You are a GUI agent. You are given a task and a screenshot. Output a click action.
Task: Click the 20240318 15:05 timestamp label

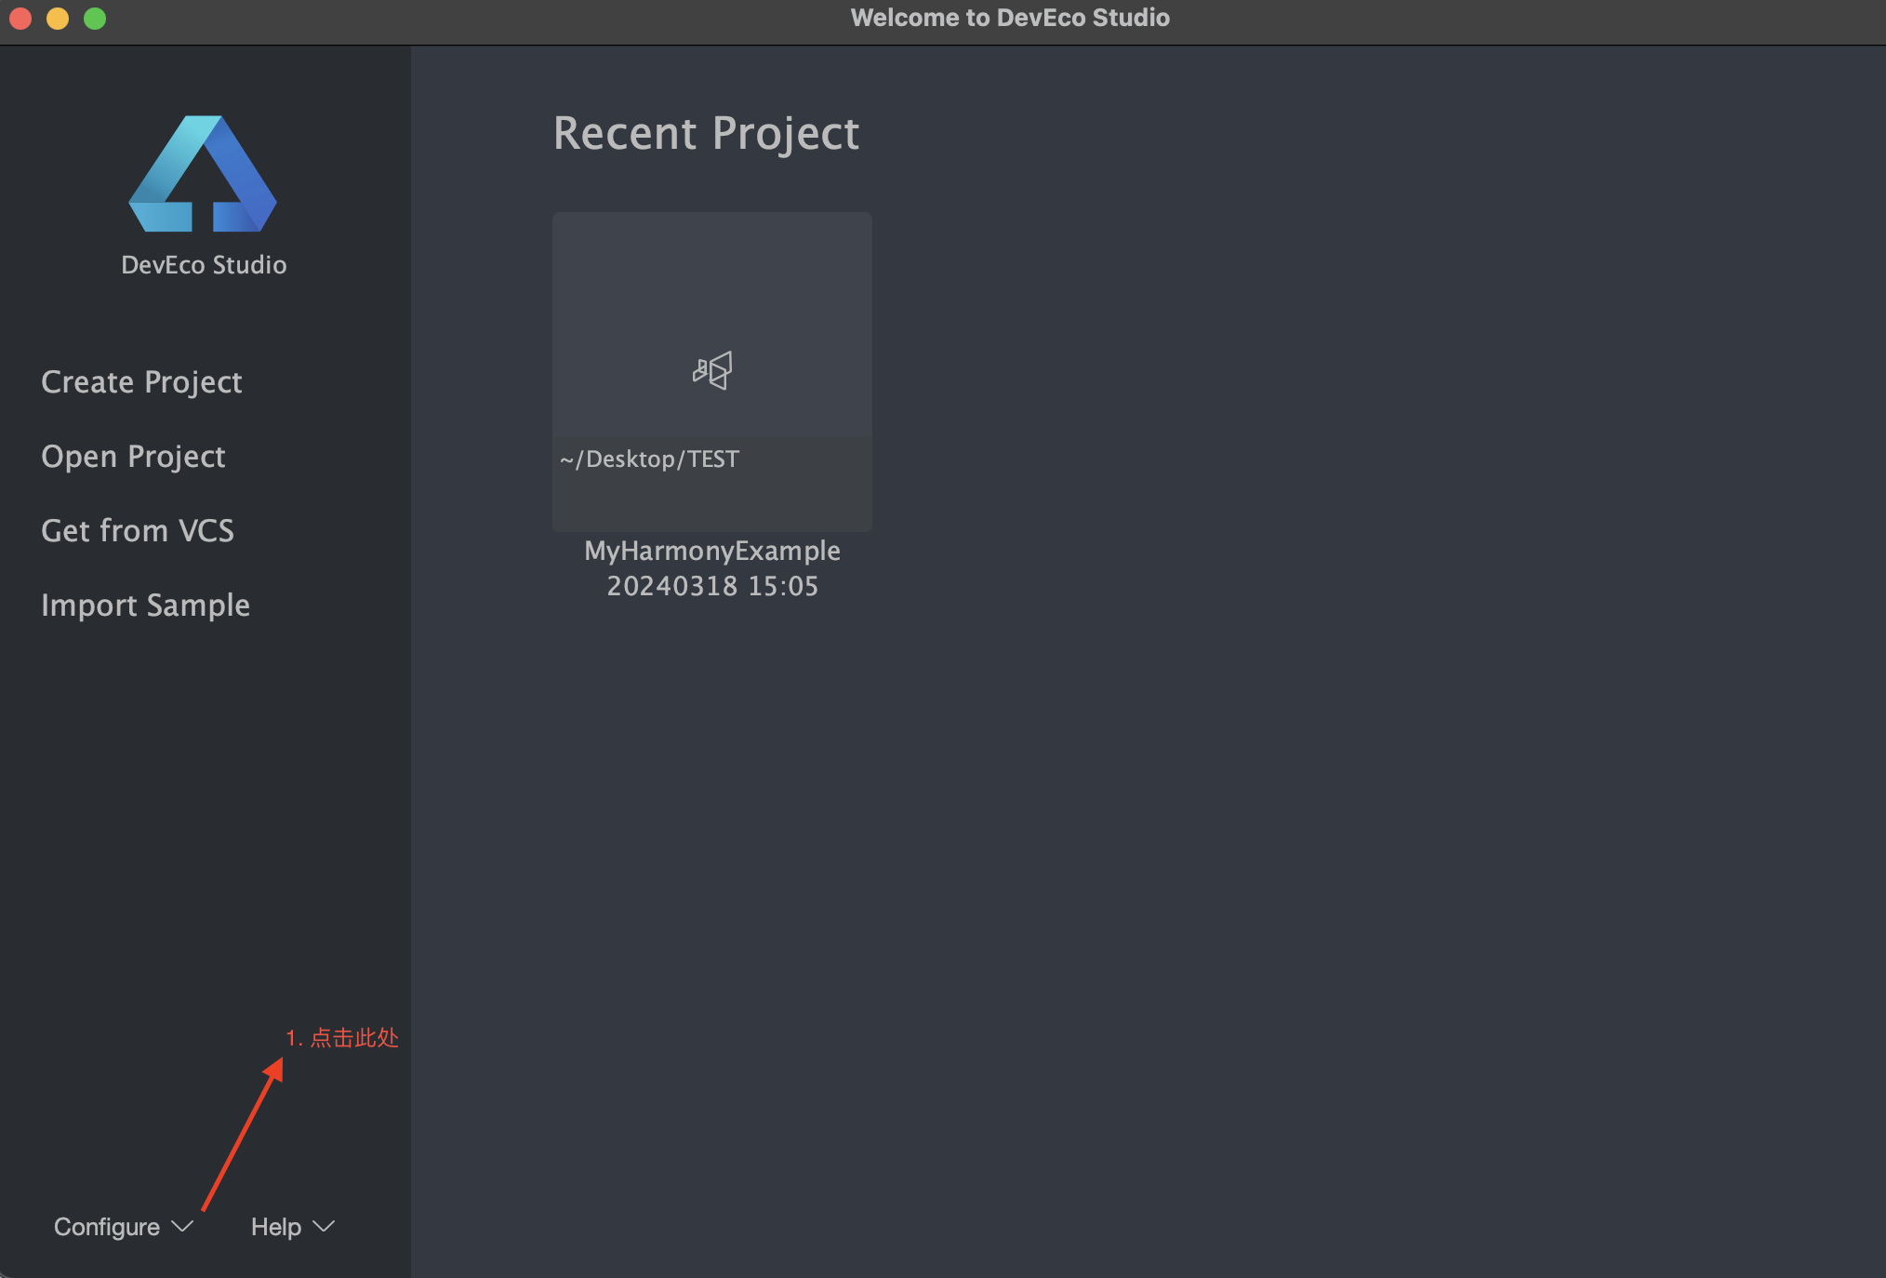(712, 586)
